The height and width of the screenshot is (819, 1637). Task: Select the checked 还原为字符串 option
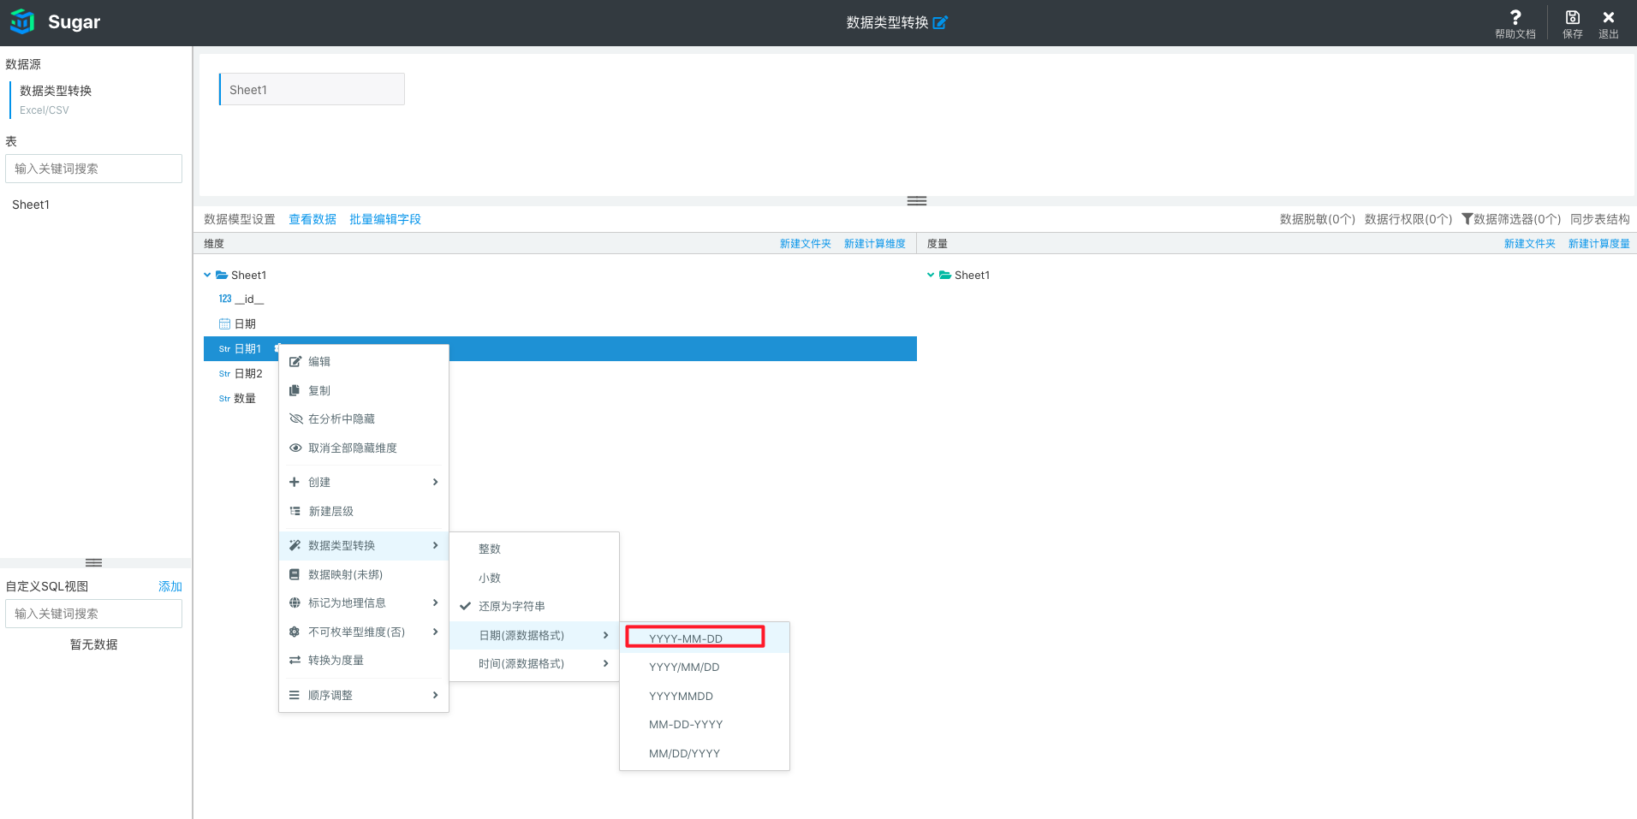(x=511, y=607)
